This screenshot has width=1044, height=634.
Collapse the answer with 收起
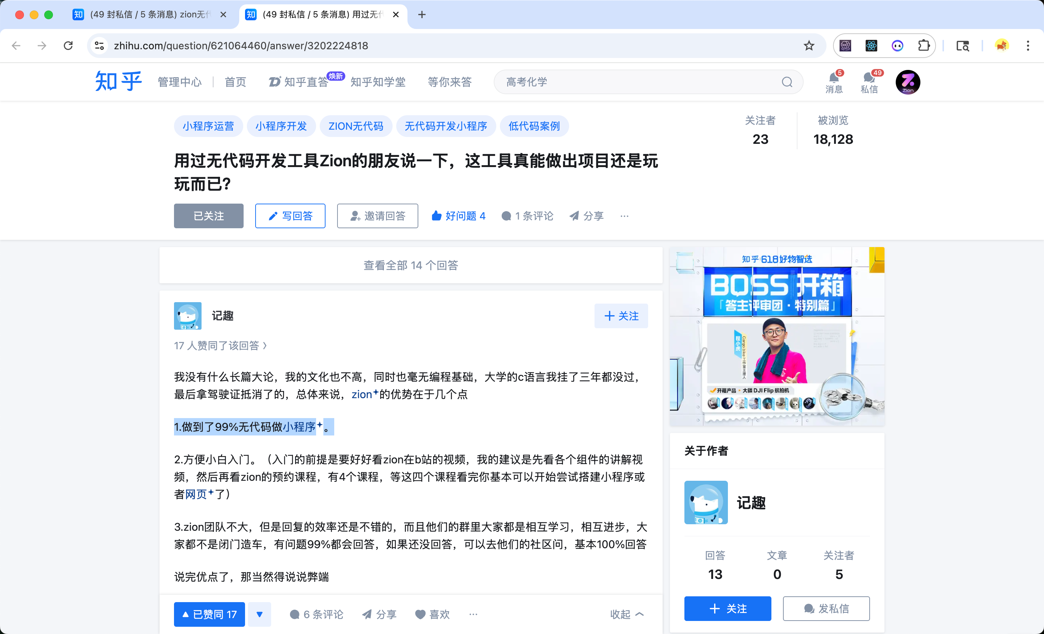(x=627, y=614)
